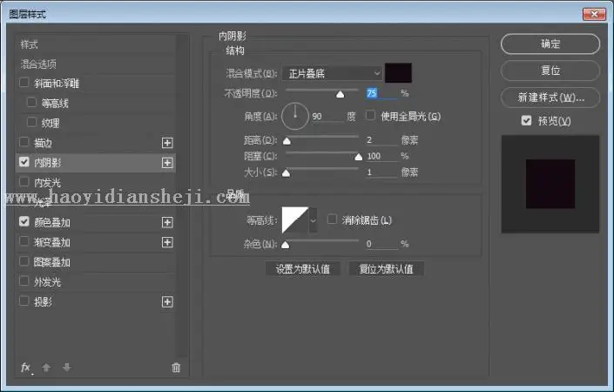The width and height of the screenshot is (614, 392).
Task: Toggle 消除锯齿 checkbox
Action: pyautogui.click(x=332, y=220)
